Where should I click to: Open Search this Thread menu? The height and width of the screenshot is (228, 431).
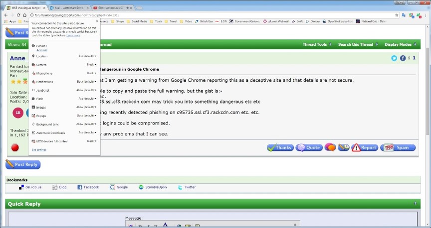click(358, 44)
